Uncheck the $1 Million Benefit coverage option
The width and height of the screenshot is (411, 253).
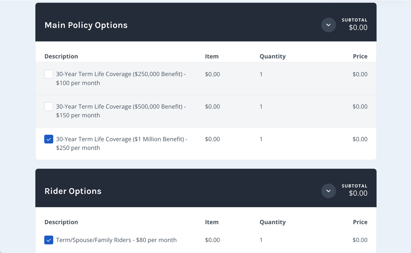pos(49,139)
